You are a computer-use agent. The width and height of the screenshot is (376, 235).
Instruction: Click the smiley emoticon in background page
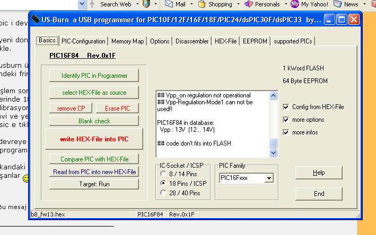(25, 178)
